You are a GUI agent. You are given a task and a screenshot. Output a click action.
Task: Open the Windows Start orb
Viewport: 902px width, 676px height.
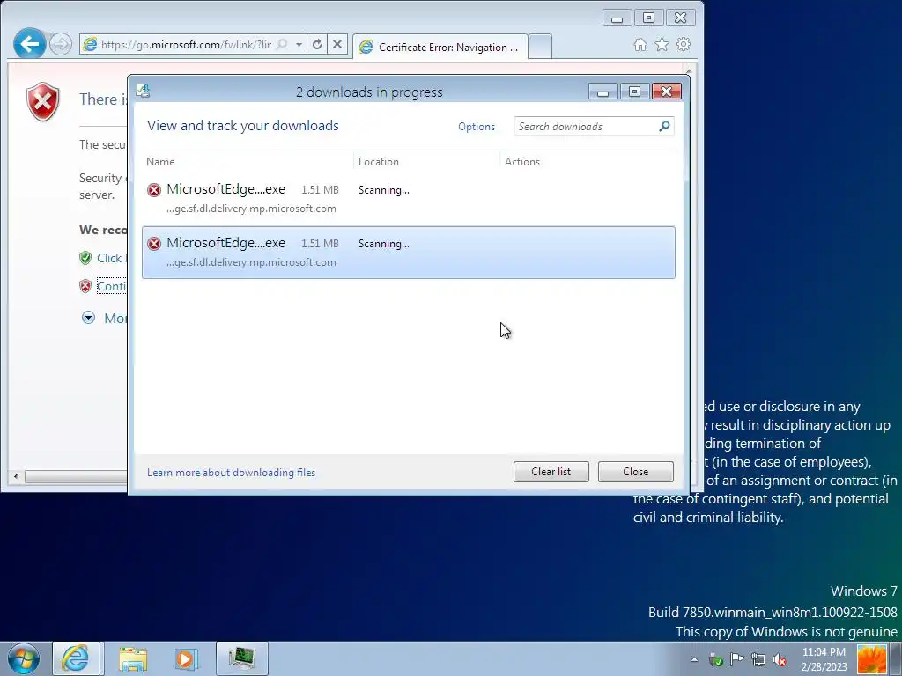[24, 658]
